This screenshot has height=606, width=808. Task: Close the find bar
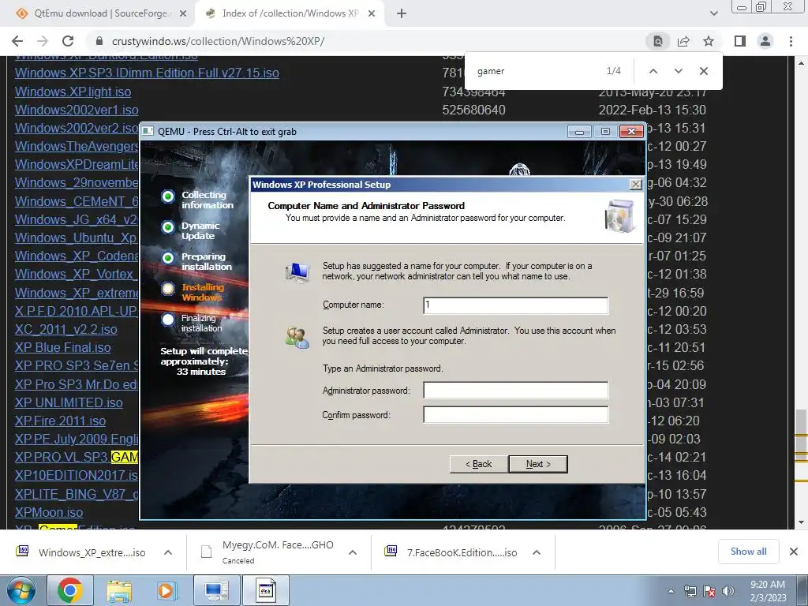coord(703,71)
